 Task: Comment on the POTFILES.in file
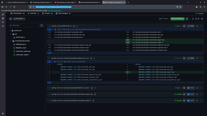click(197, 26)
